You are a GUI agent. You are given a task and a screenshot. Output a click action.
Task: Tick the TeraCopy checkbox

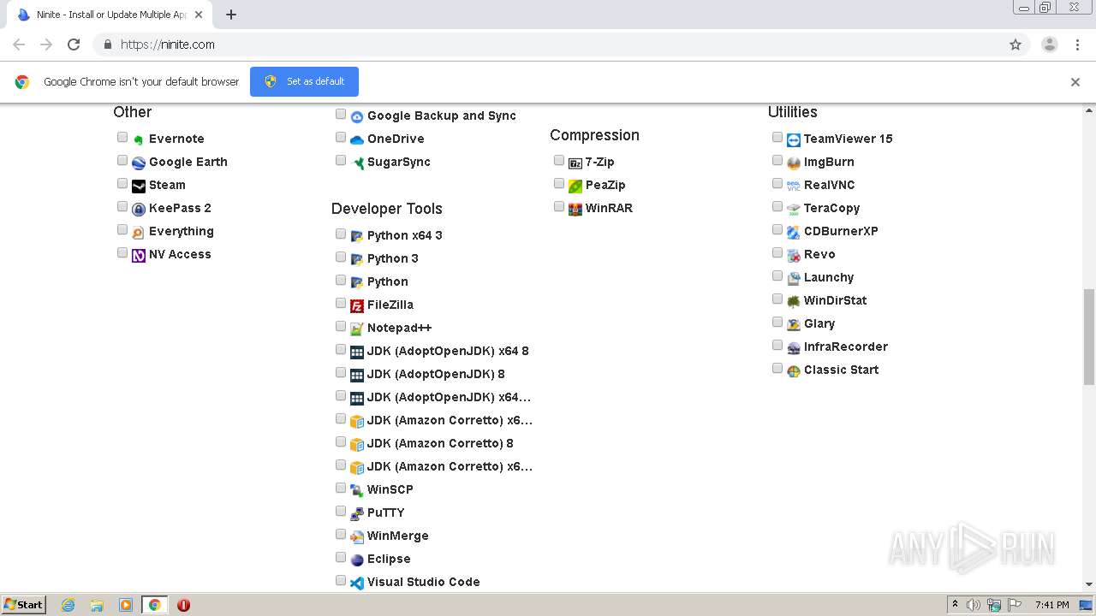(x=777, y=207)
